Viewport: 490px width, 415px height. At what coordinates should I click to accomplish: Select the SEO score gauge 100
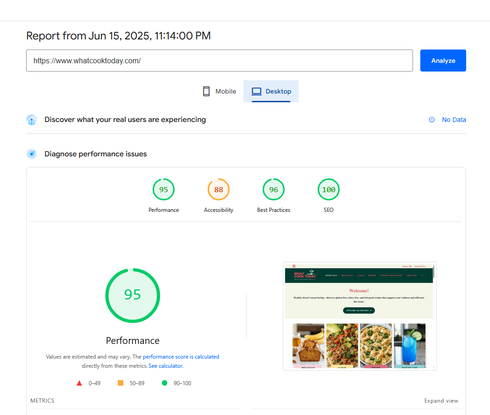(x=329, y=190)
